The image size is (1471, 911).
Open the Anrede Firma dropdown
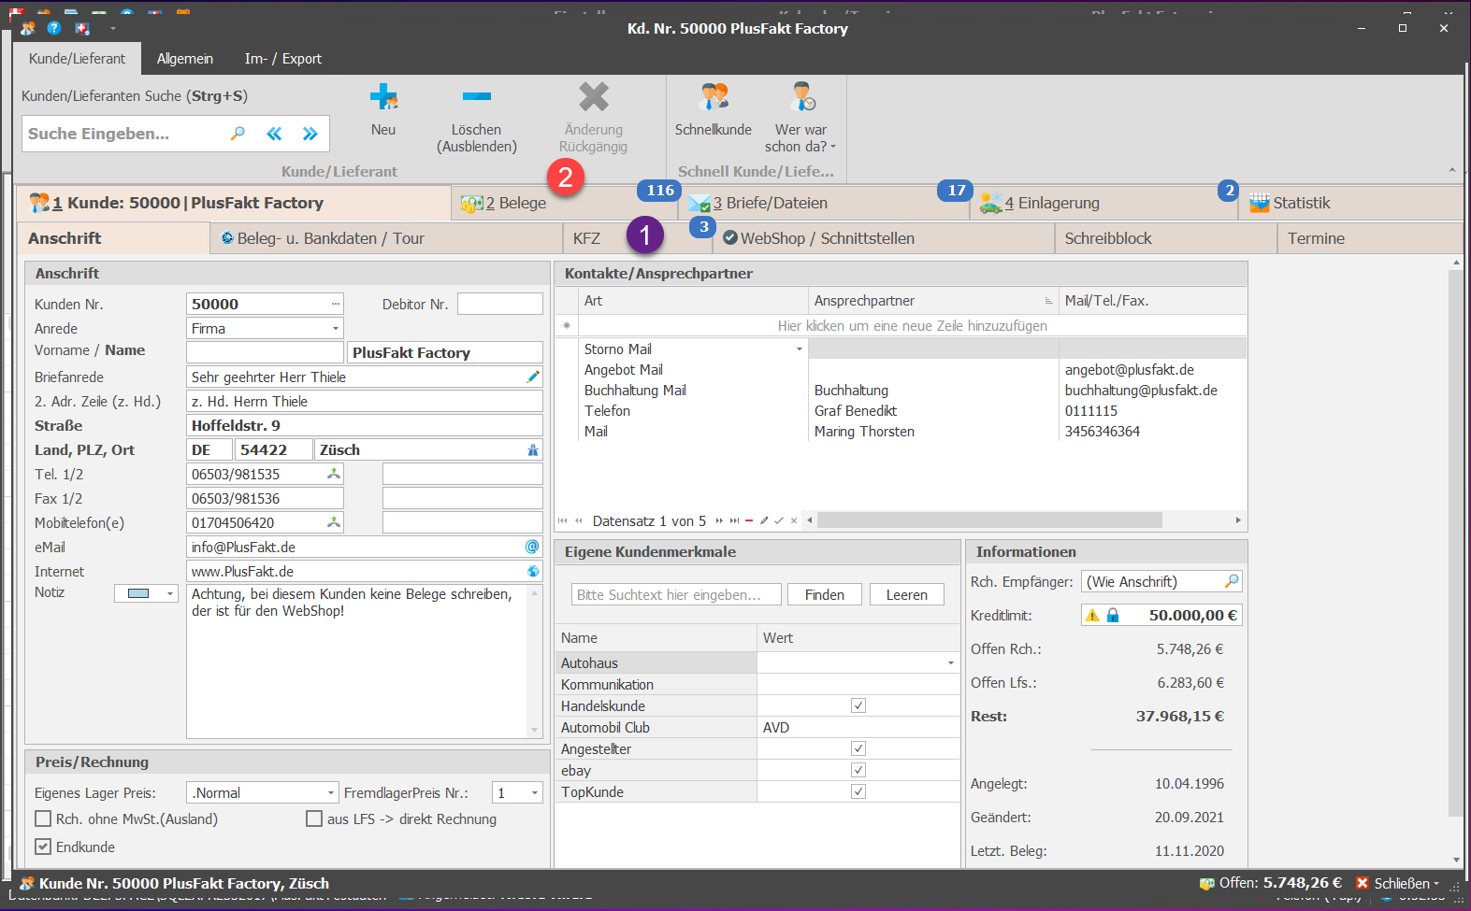(x=335, y=328)
